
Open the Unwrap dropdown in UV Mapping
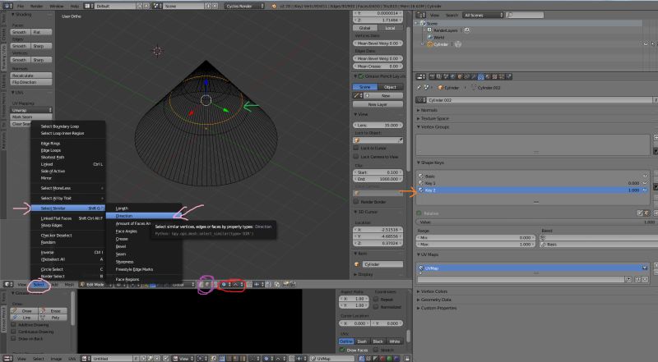tap(31, 110)
